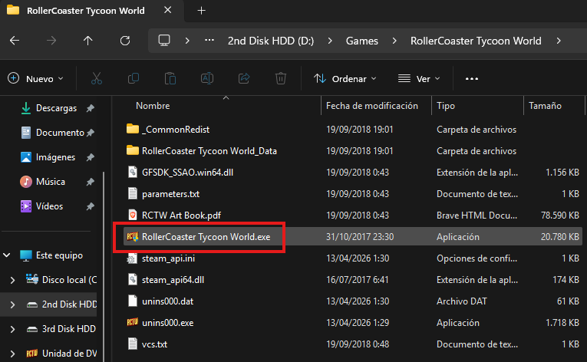This screenshot has height=362, width=587.
Task: Click the Cut scissors icon
Action: (97, 79)
